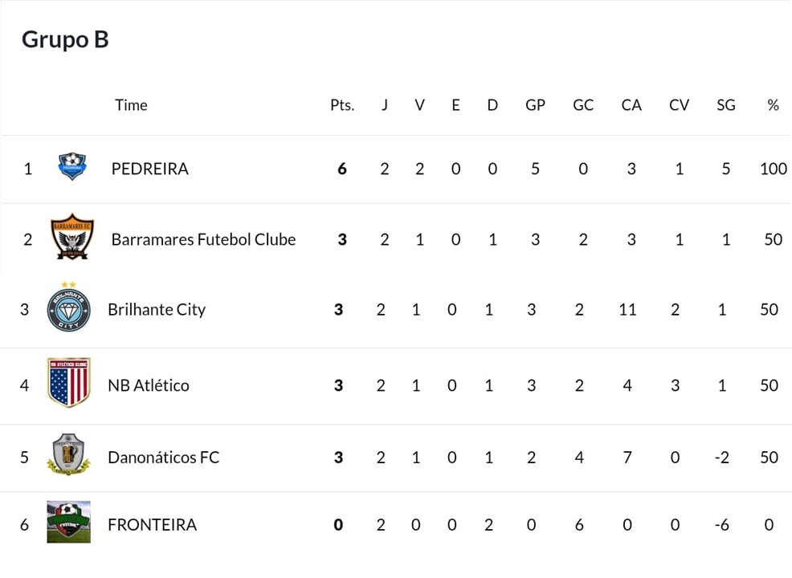Click the % column header
The height and width of the screenshot is (578, 792).
[773, 105]
